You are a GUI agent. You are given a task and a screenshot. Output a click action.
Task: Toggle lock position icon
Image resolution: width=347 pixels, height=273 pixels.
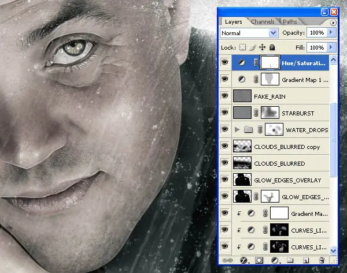coord(262,47)
